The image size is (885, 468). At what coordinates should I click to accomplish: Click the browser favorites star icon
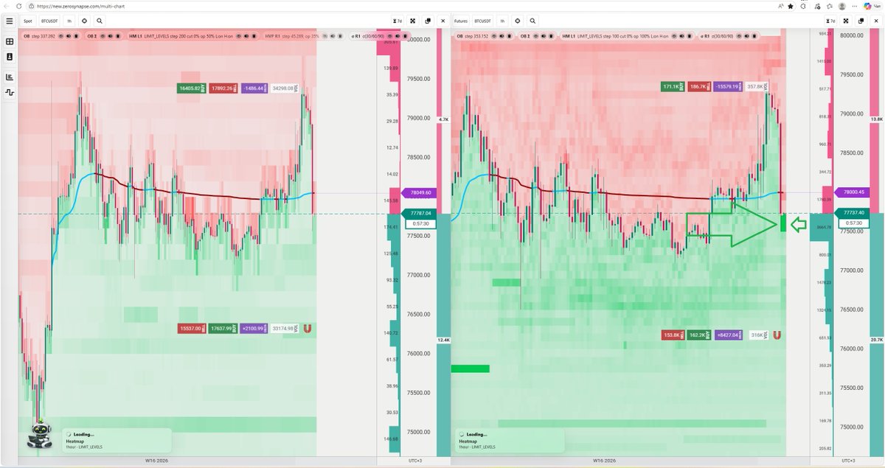pos(791,5)
